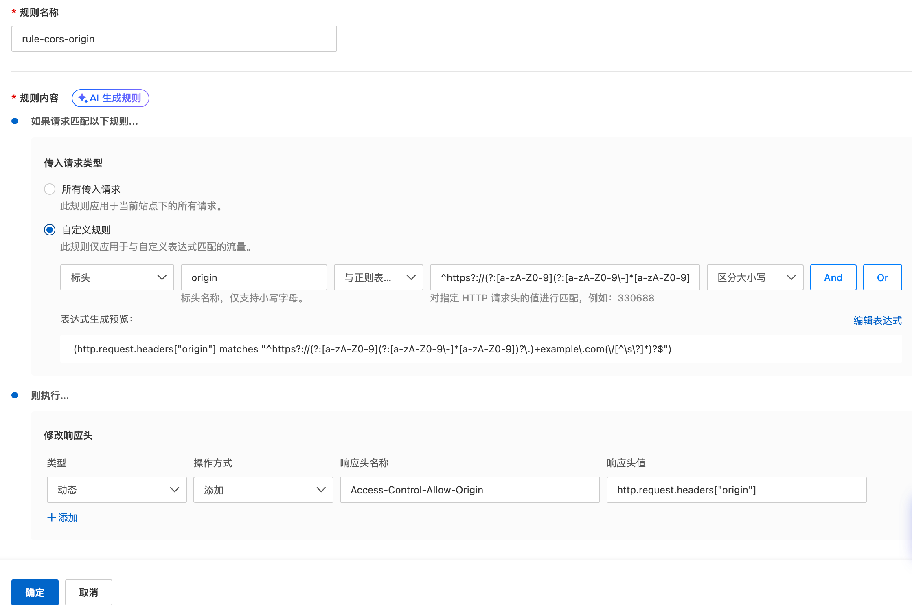Select the 自定义规则 radio option
Viewport: 912px width, 616px height.
(50, 230)
